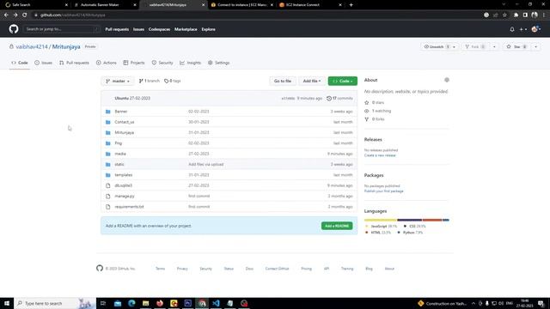550x309 pixels.
Task: Click the templates folder icon
Action: coord(108,175)
